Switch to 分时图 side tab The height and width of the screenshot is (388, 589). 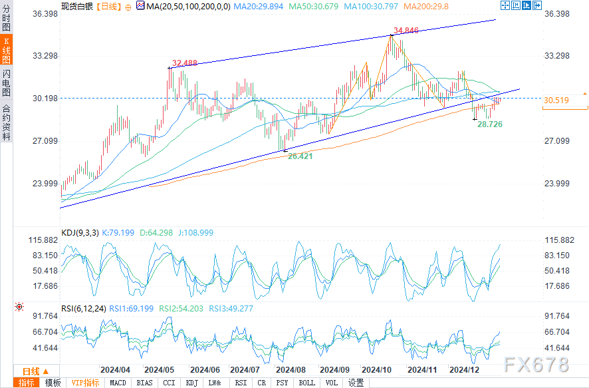coord(7,17)
